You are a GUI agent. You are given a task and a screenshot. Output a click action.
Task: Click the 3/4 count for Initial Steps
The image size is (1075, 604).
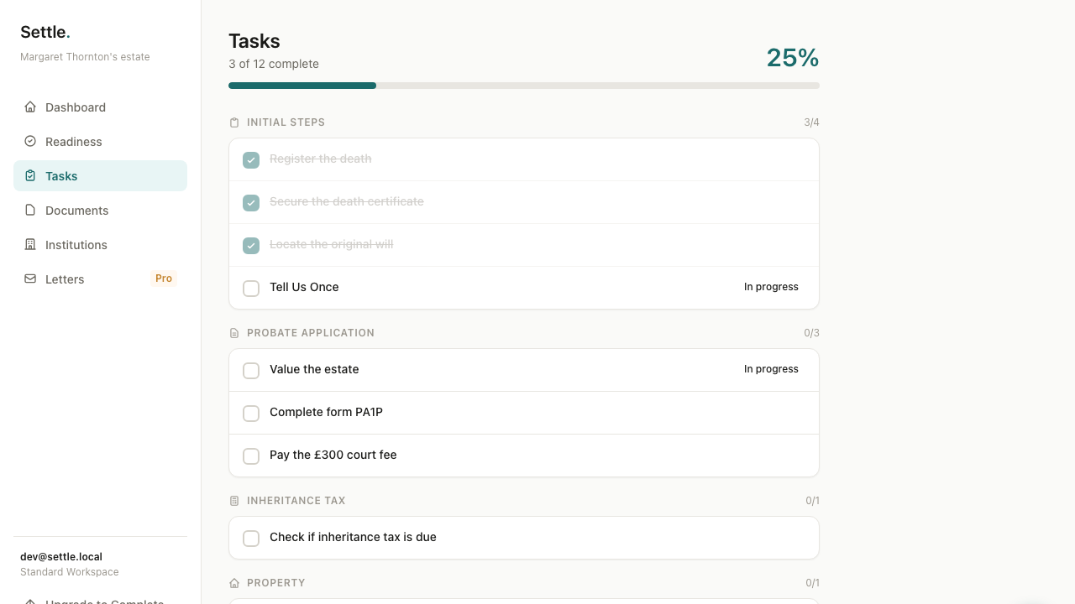coord(811,122)
